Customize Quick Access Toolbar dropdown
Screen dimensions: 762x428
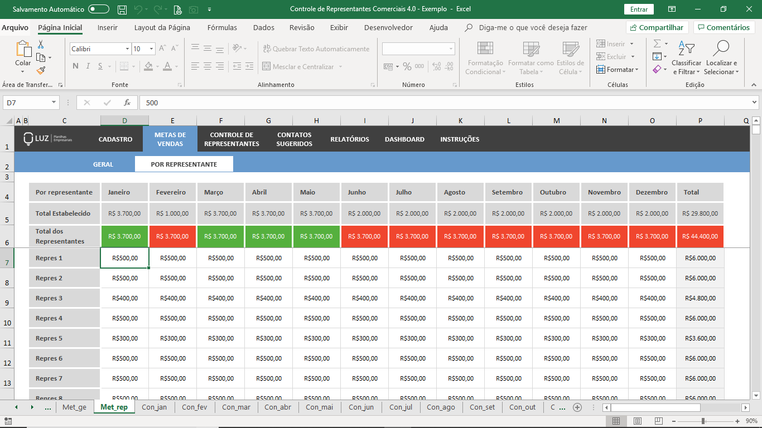coord(209,9)
